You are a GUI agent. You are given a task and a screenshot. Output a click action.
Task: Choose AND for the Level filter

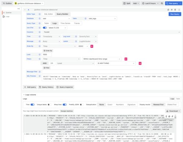click(x=45, y=64)
